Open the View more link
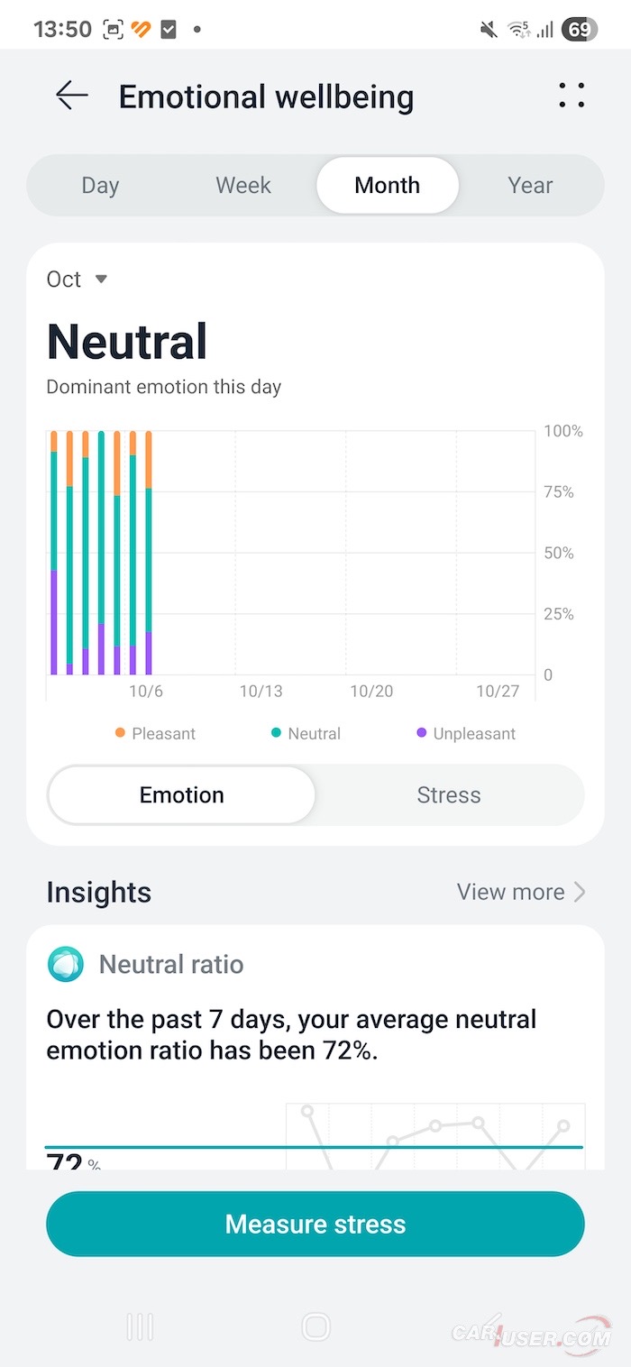Image resolution: width=631 pixels, height=1367 pixels. pos(511,892)
